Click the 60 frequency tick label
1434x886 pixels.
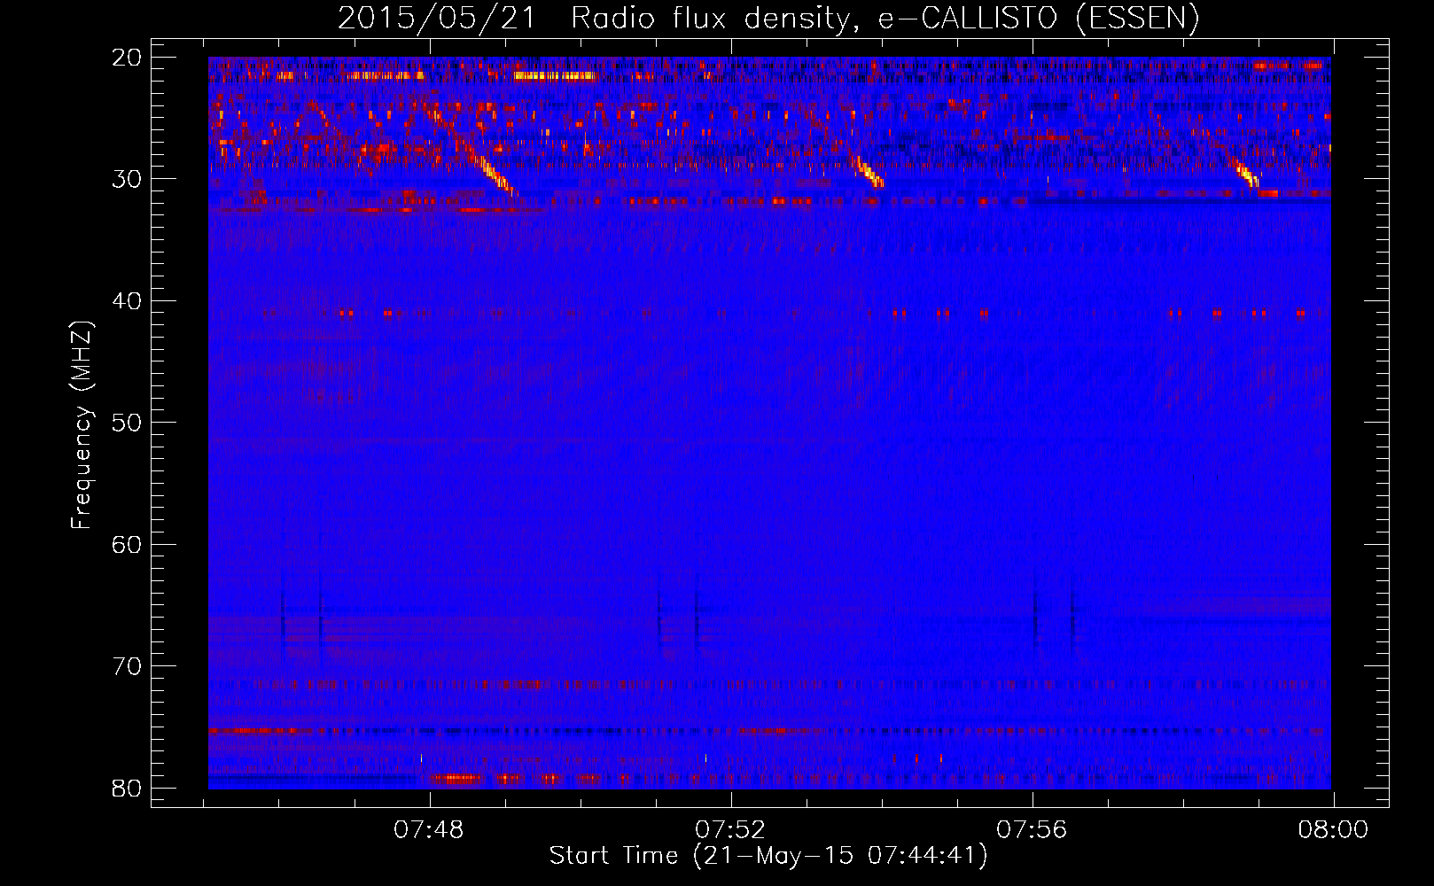click(x=127, y=544)
